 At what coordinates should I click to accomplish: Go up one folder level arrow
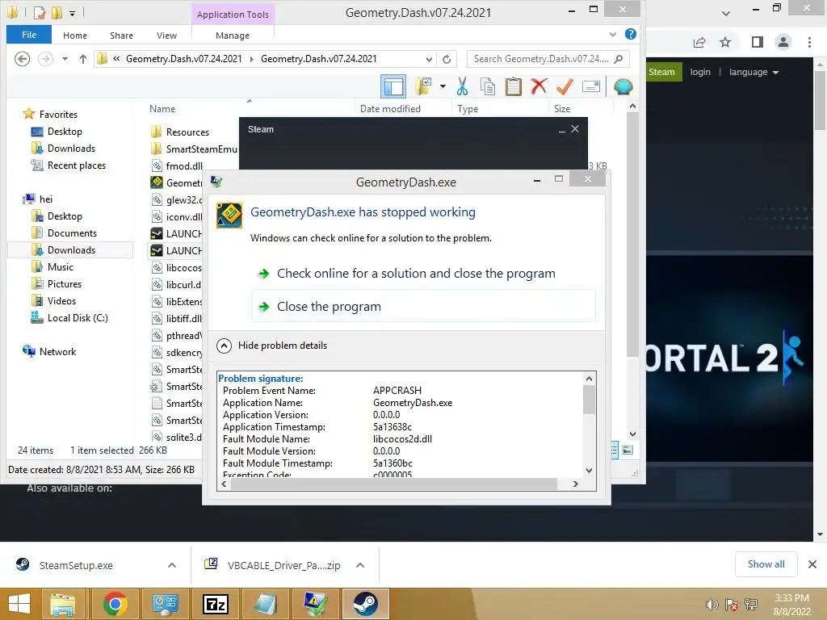pyautogui.click(x=83, y=58)
